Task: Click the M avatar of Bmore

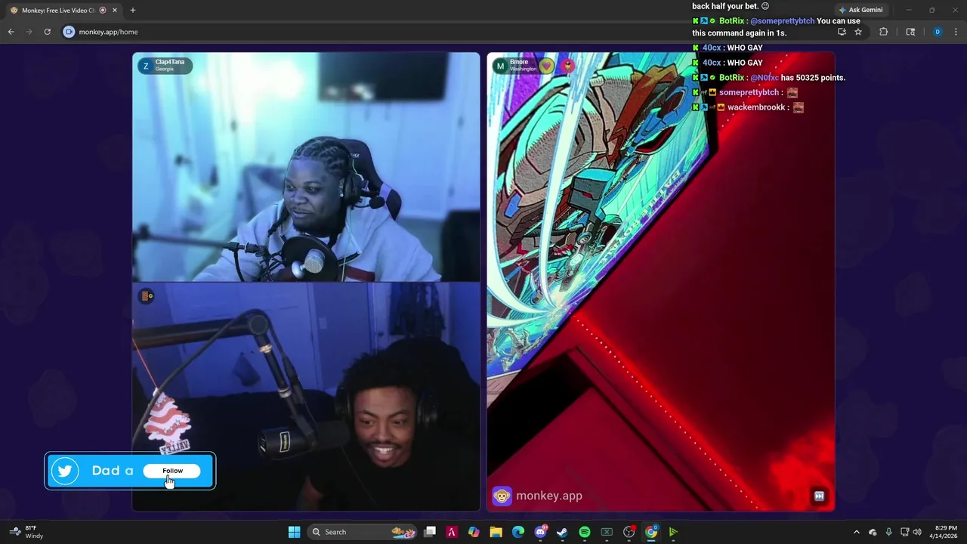Action: tap(500, 66)
